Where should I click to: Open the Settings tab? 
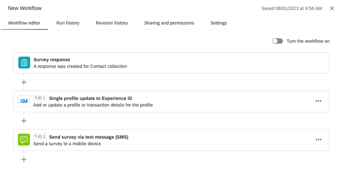point(219,23)
